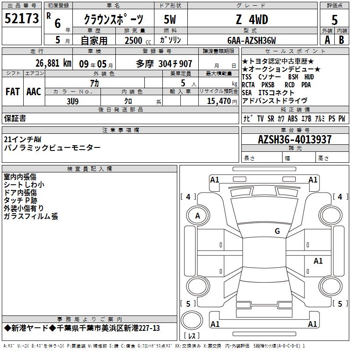Click the top-left A1 bumper mark
This screenshot has height=351, width=351.
click(x=215, y=179)
